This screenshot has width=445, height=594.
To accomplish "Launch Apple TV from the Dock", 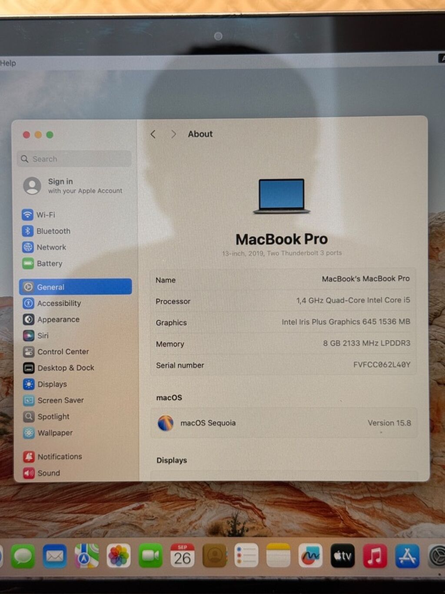I will tap(343, 556).
